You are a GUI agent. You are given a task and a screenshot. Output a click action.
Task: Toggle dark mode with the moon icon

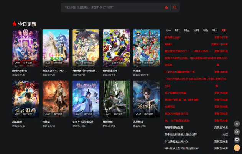[x=237, y=132]
